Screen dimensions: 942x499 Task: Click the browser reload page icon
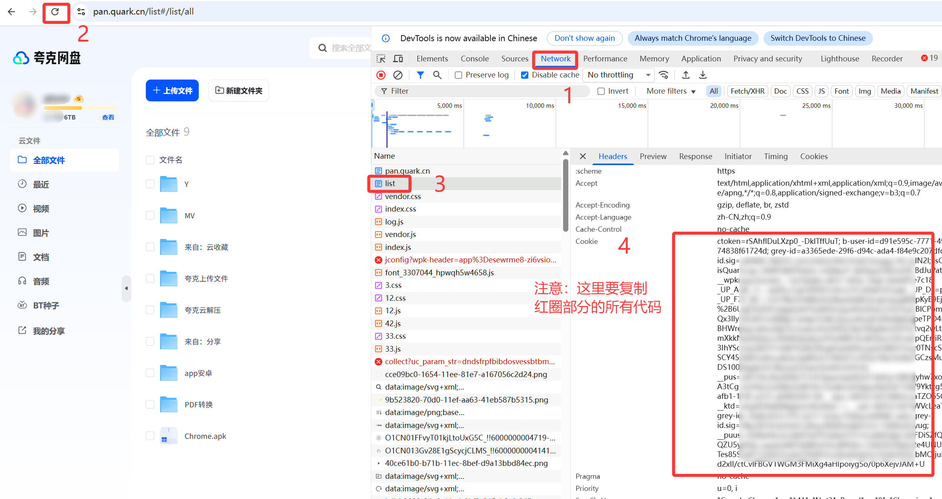[x=55, y=12]
